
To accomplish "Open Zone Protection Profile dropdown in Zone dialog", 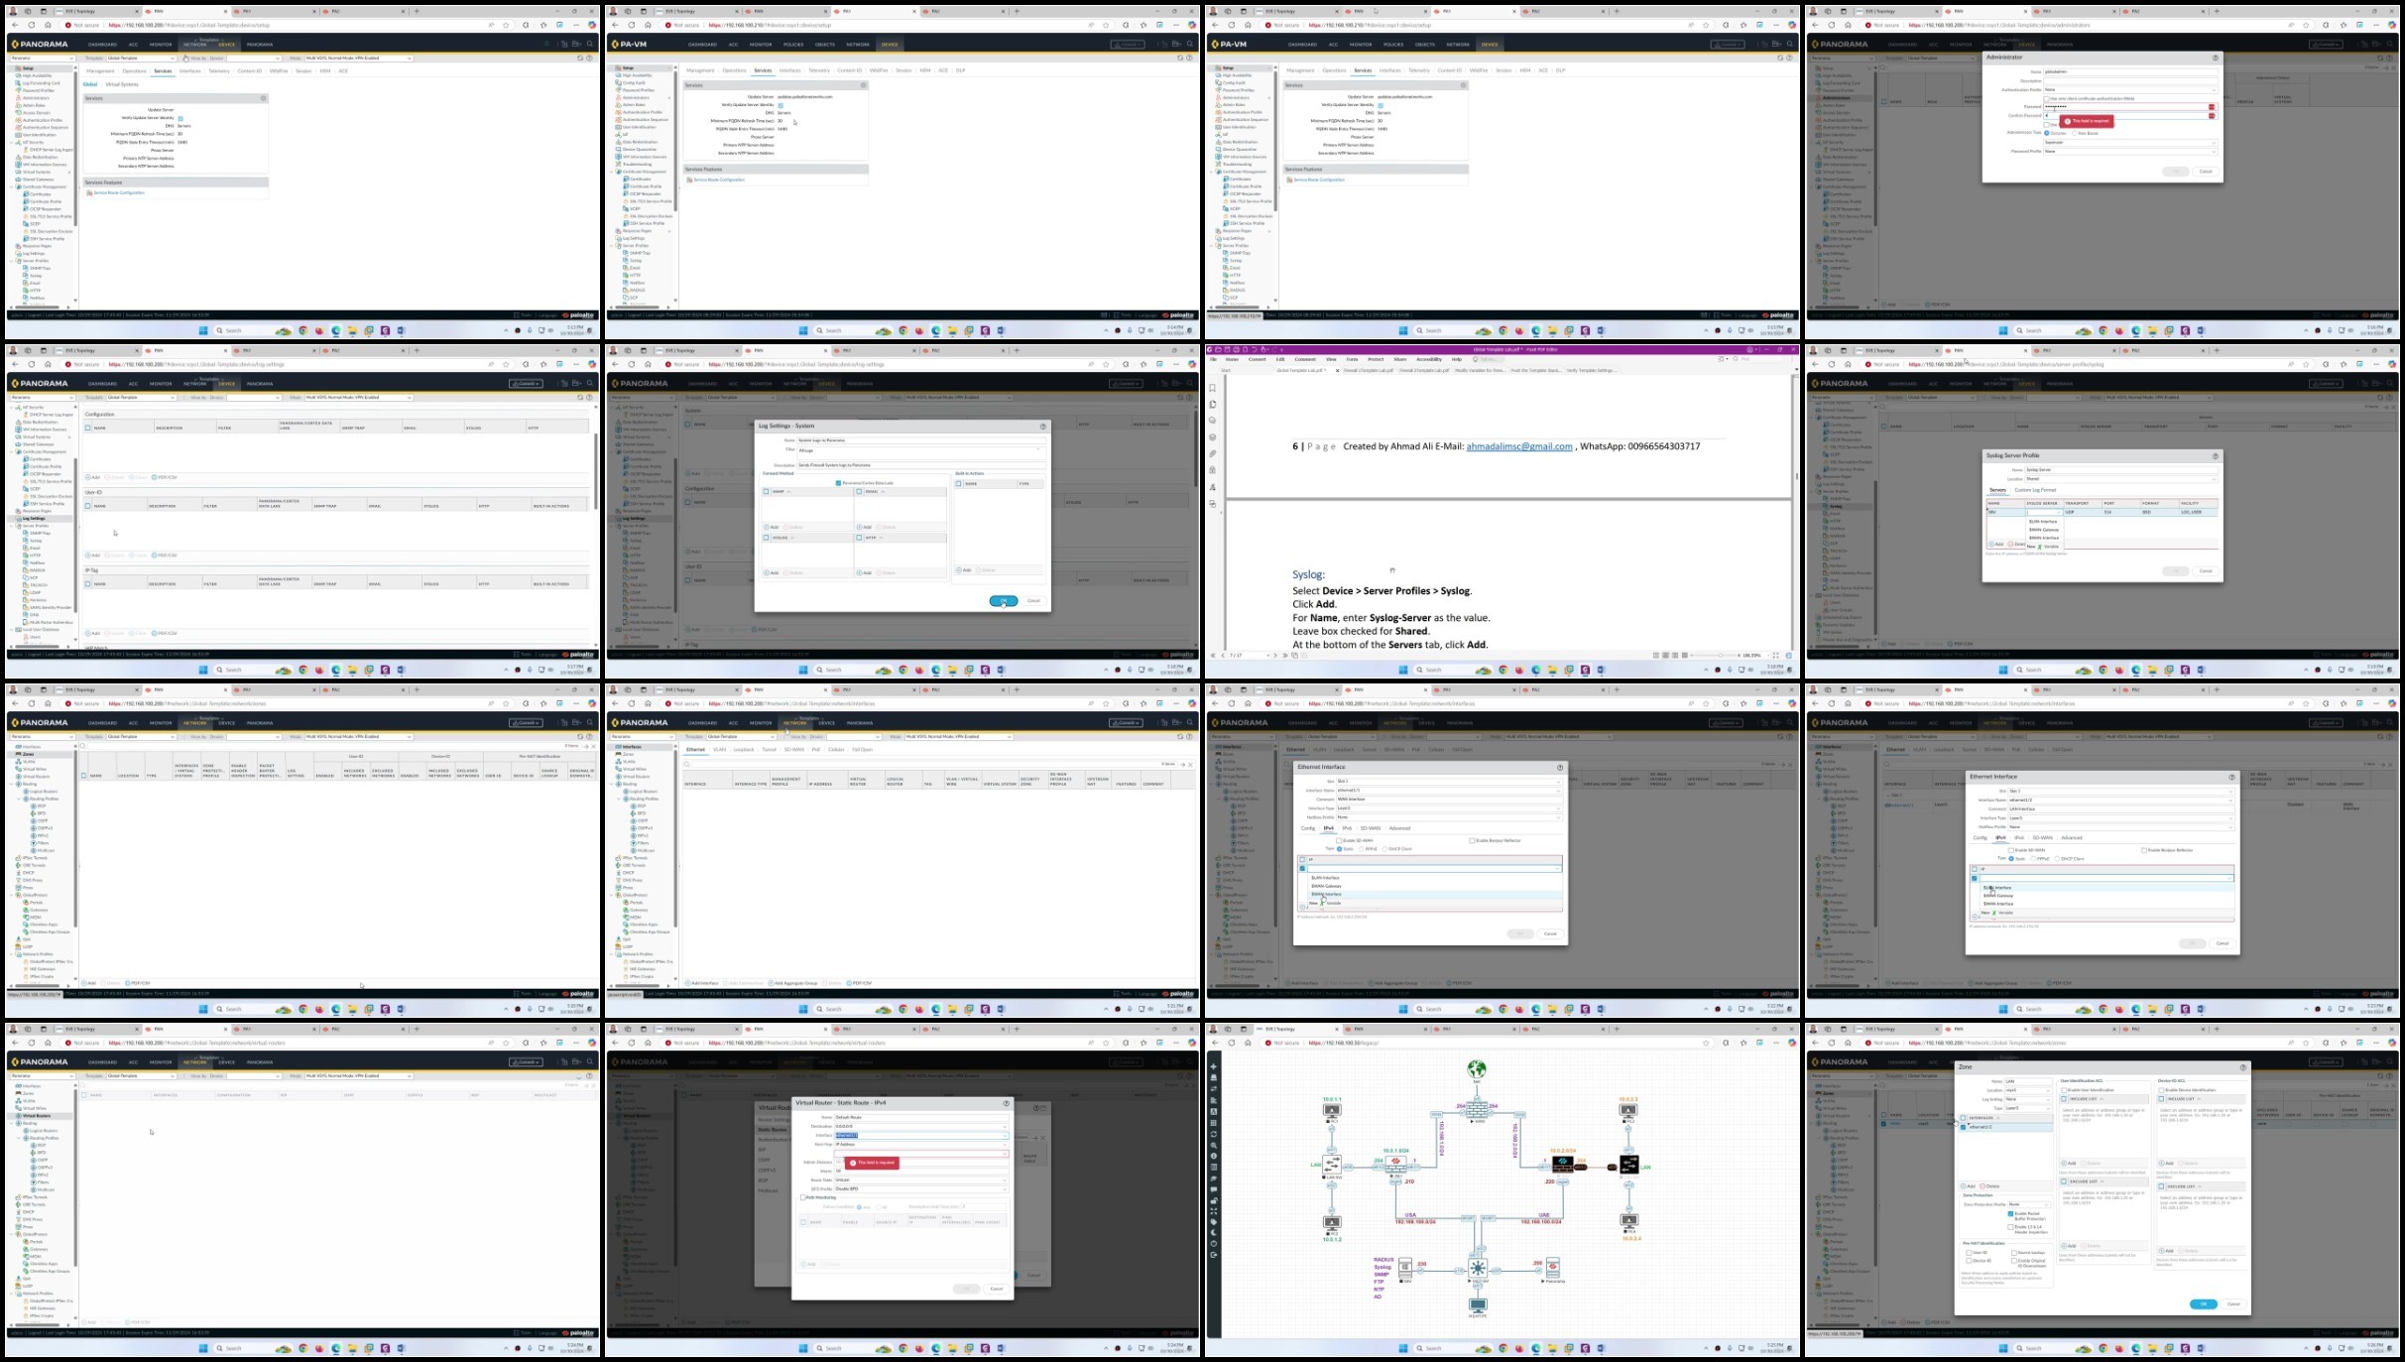I will click(2028, 1204).
